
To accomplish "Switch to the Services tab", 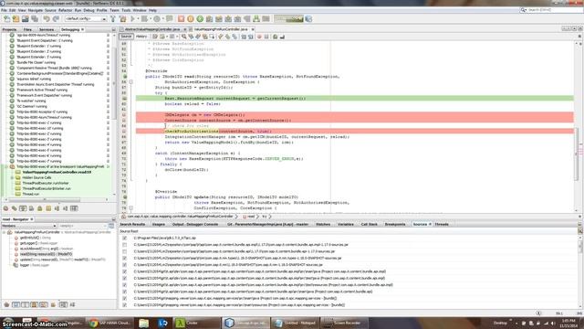I will point(47,29).
